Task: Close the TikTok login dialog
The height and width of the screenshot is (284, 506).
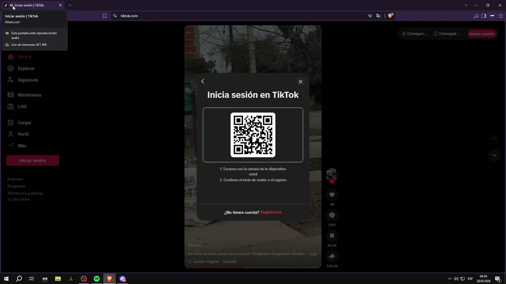Action: tap(300, 82)
